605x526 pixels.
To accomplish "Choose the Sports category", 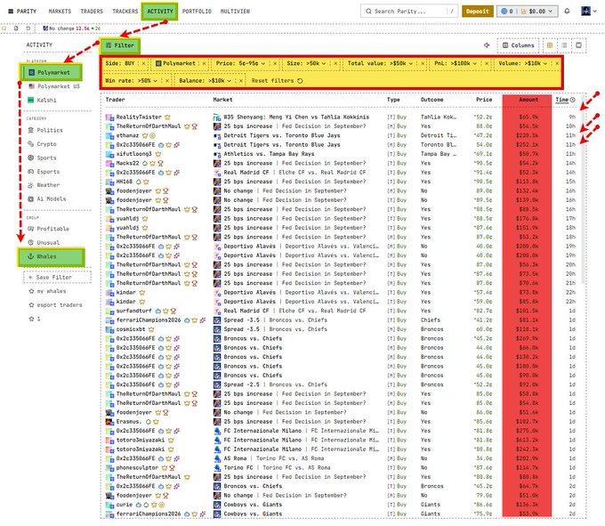I will point(42,158).
